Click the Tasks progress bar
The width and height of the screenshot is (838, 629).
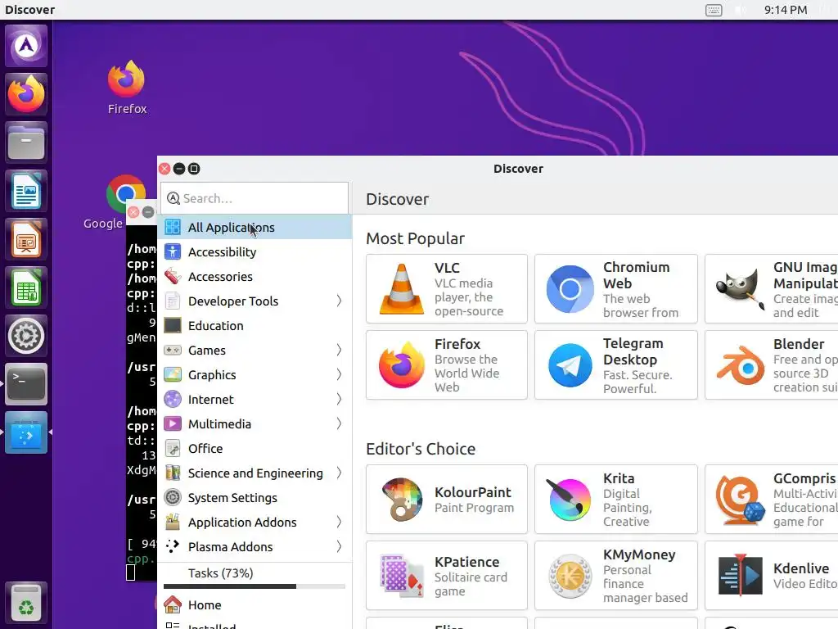(x=255, y=586)
